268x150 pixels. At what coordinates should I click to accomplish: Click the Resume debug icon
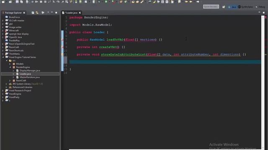pyautogui.click(x=36, y=2)
